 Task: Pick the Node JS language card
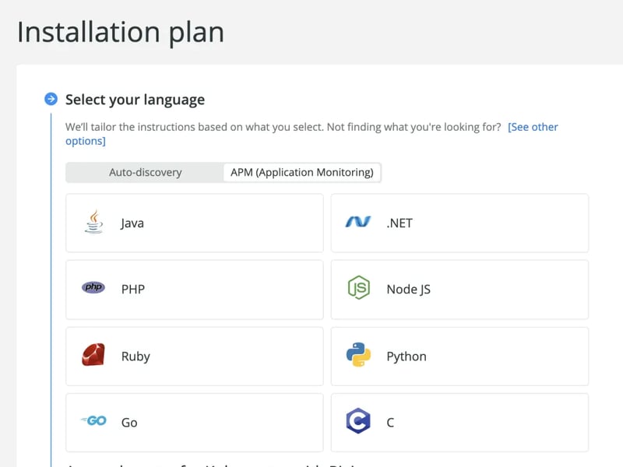tap(459, 290)
